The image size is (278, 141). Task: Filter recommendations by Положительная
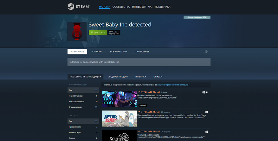click(83, 96)
